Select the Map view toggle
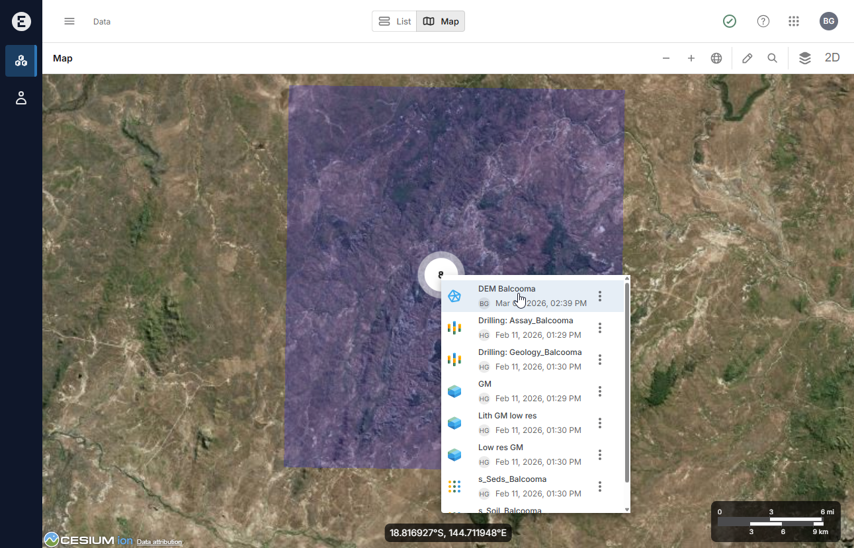The width and height of the screenshot is (854, 548). (x=441, y=21)
